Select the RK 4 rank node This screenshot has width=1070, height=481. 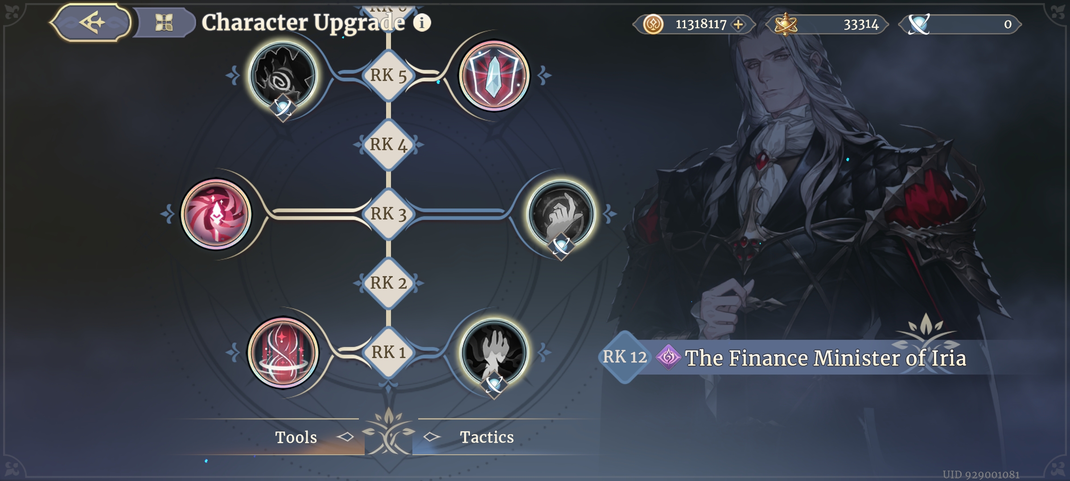click(388, 145)
